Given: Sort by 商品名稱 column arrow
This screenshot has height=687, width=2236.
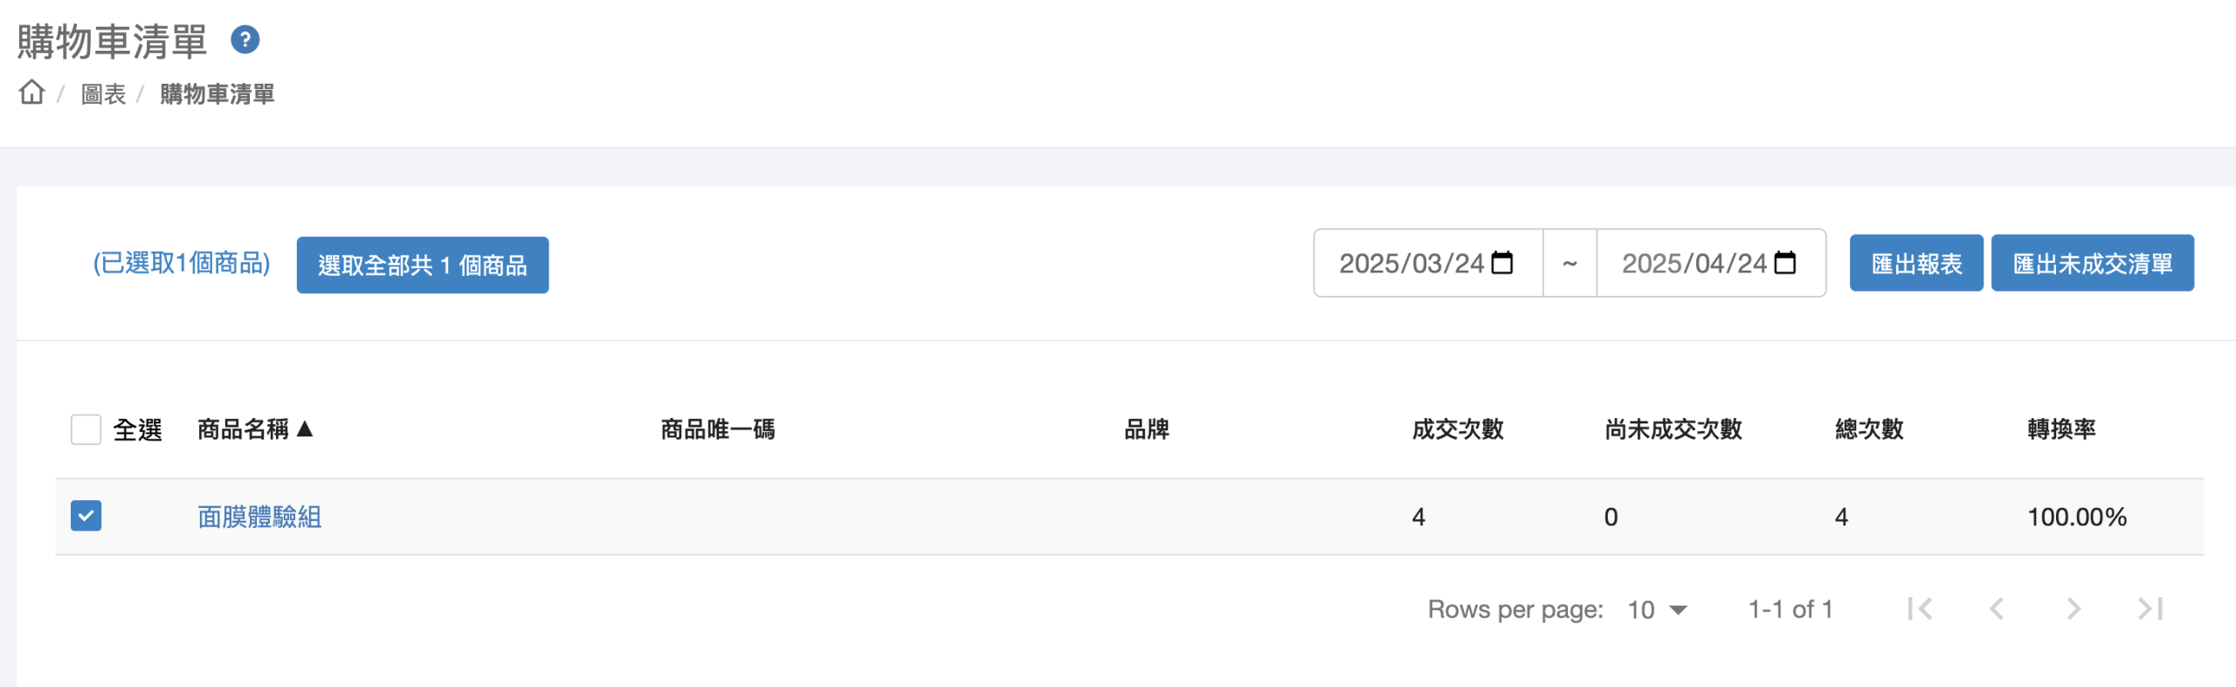Looking at the screenshot, I should pos(305,429).
